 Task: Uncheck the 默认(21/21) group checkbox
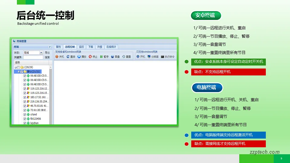coord(22,72)
